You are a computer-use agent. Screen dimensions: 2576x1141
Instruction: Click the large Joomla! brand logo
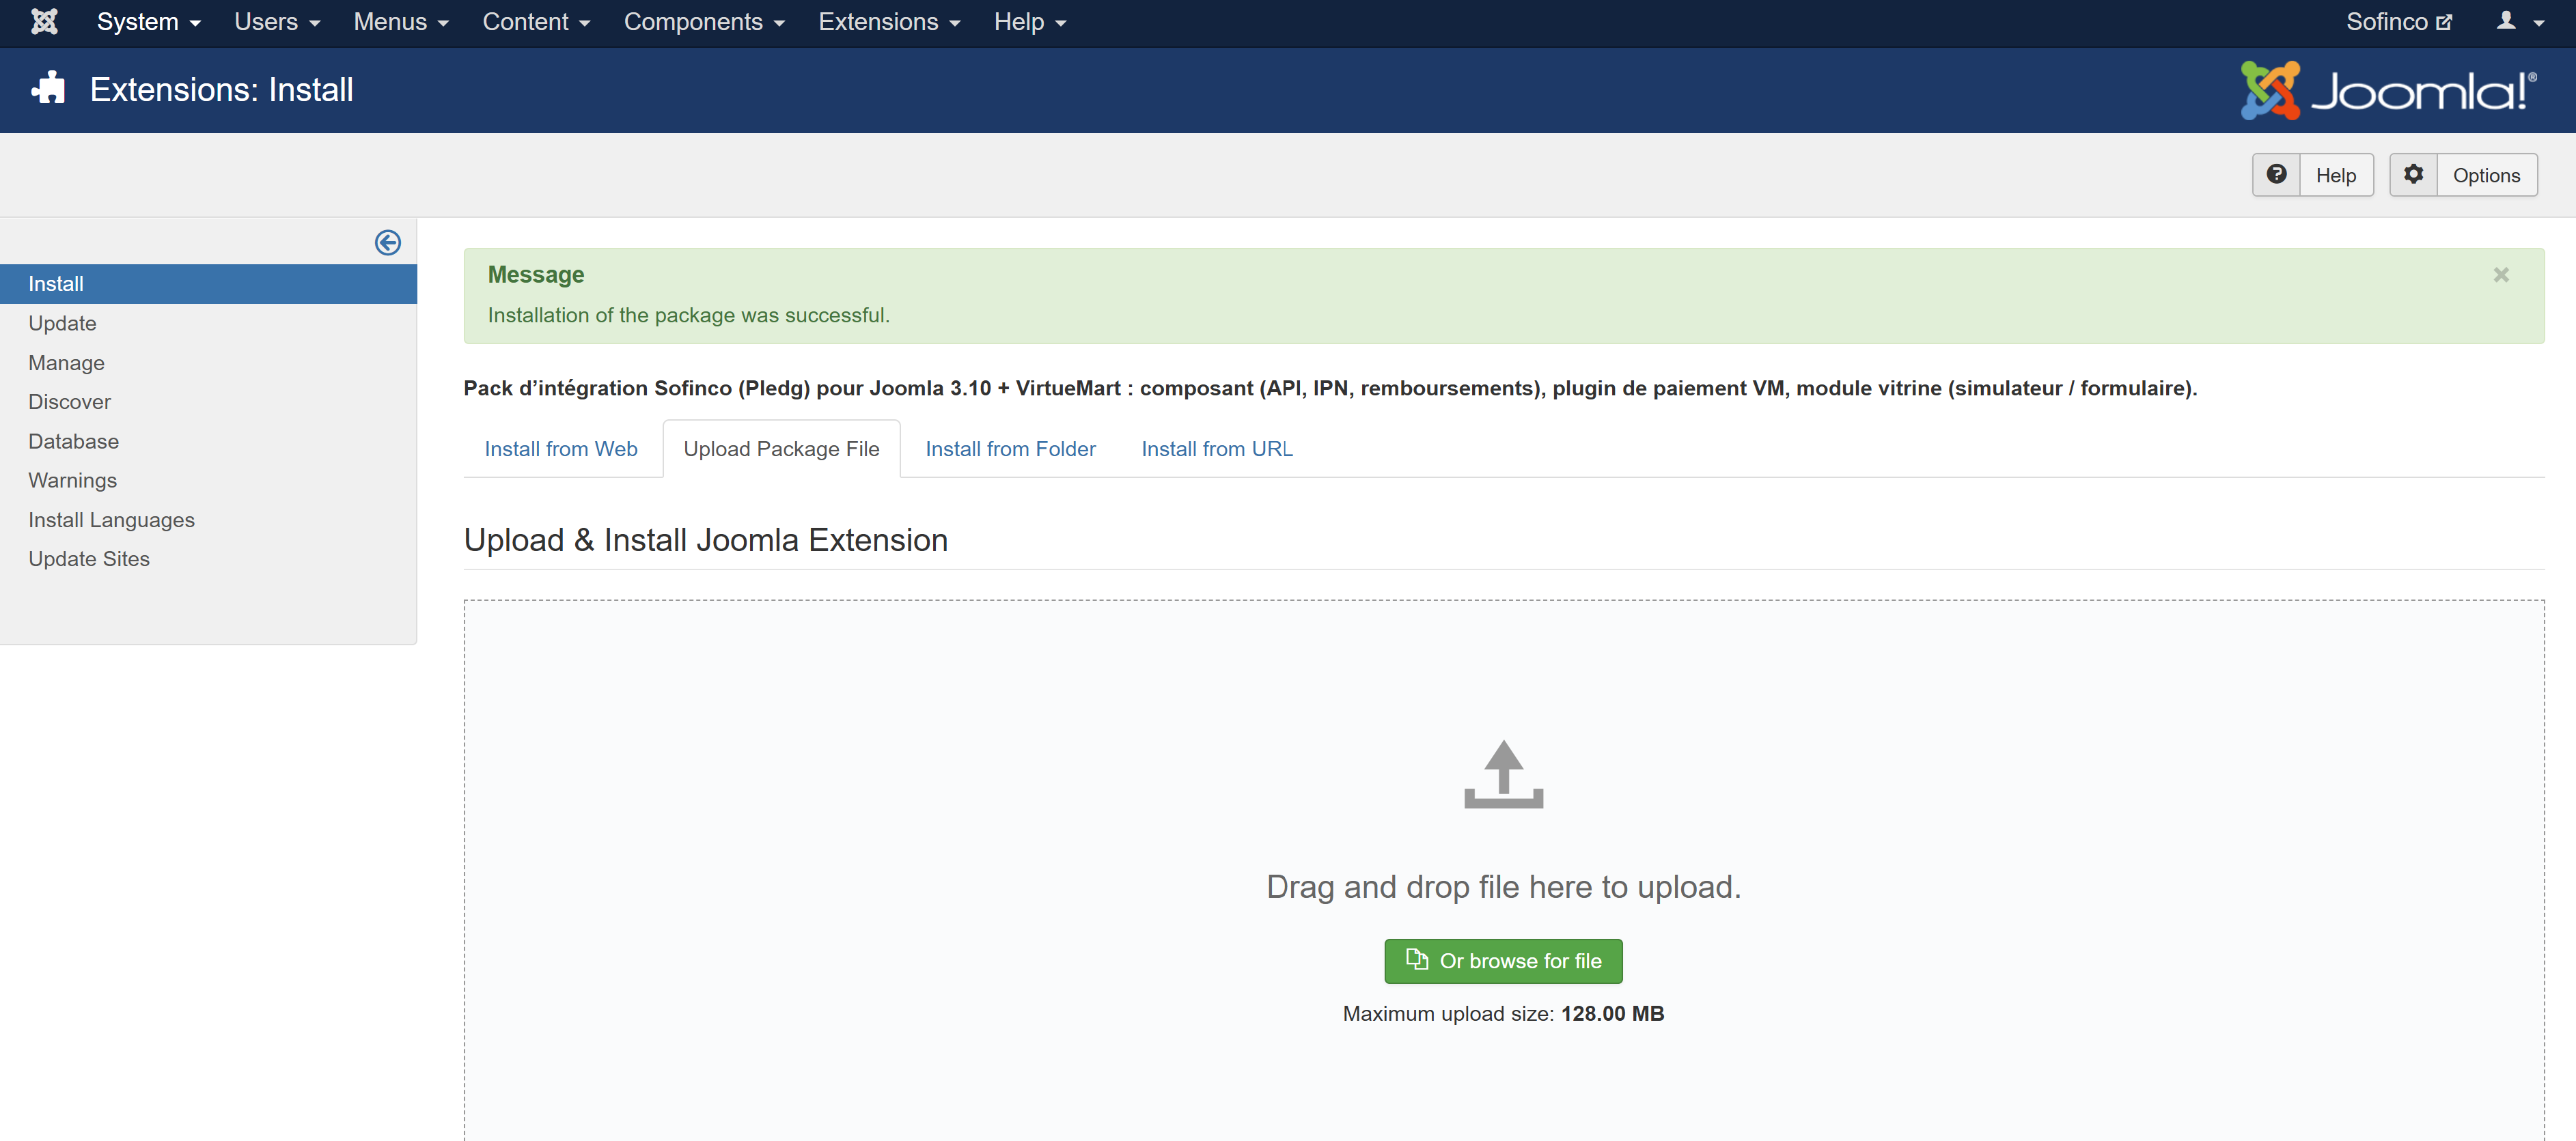click(x=2388, y=90)
